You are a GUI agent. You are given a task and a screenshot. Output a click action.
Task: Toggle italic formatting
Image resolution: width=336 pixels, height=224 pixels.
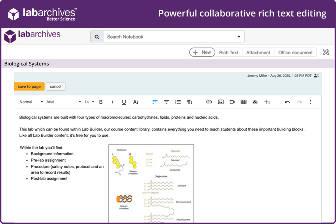tap(112, 102)
